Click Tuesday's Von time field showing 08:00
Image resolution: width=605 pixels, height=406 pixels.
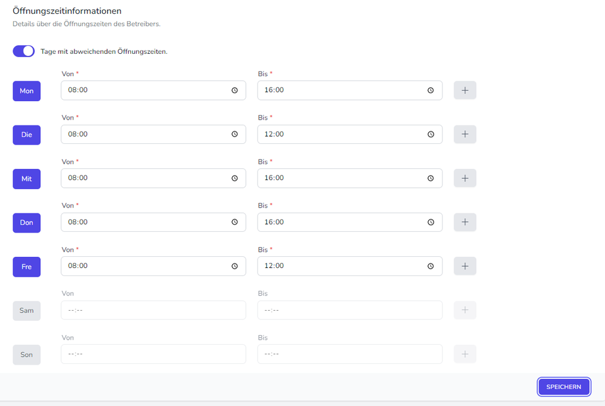pos(145,134)
